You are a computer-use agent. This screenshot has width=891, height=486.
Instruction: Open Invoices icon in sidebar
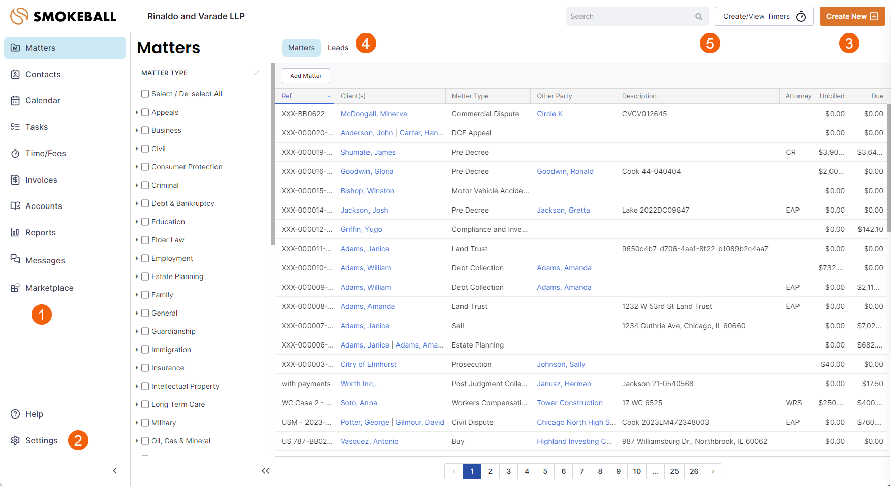[x=15, y=180]
